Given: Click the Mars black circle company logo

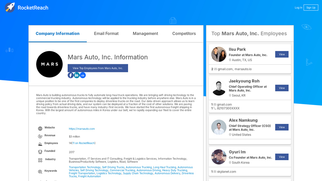Looking at the screenshot, I should [49, 64].
